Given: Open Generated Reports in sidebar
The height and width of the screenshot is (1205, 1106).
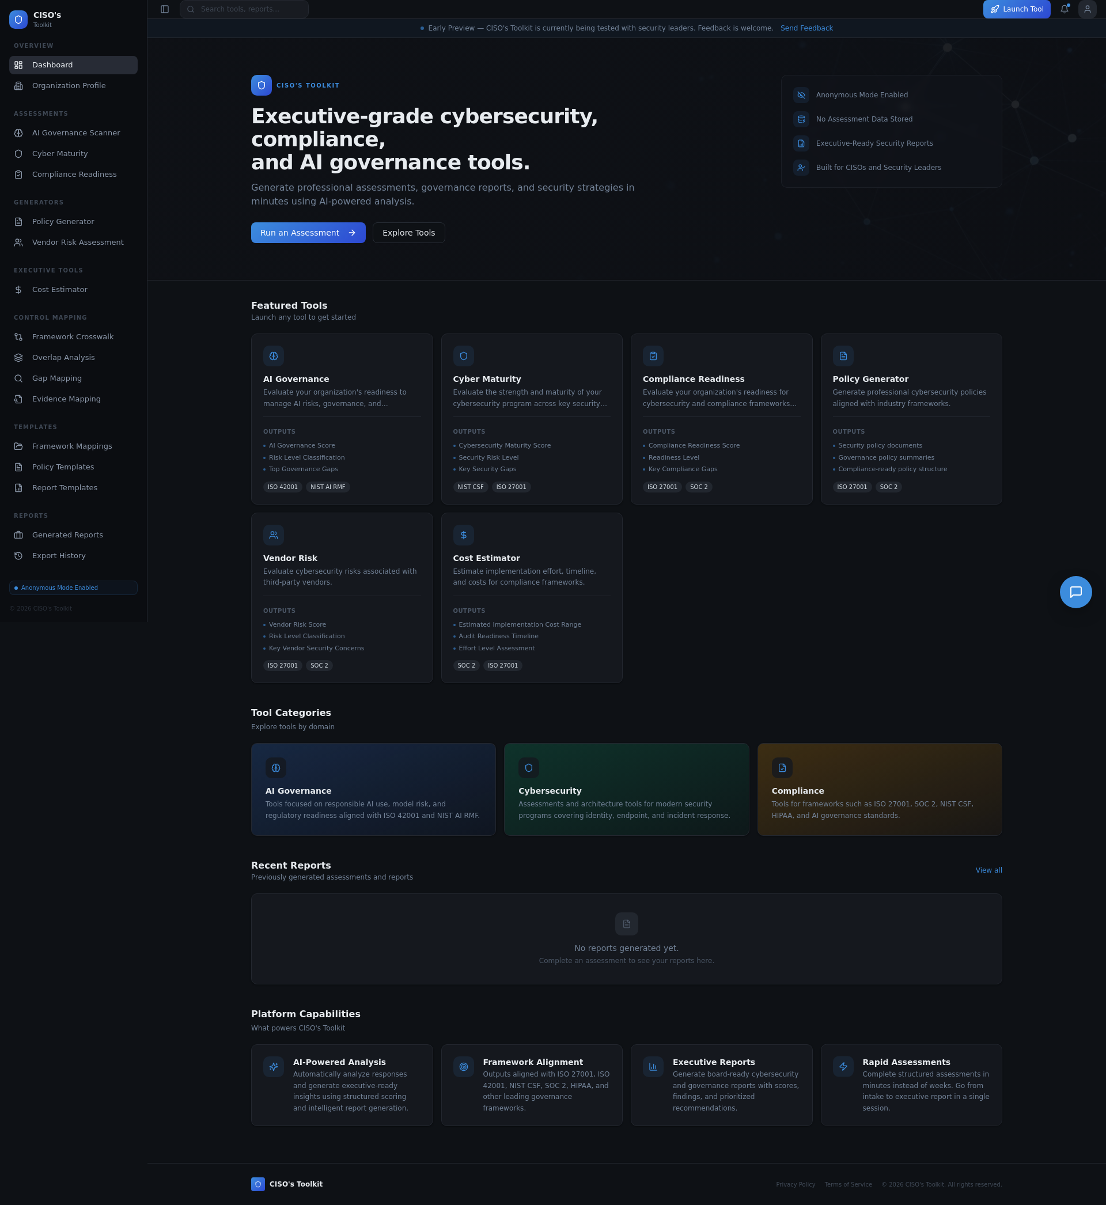Looking at the screenshot, I should 73,535.
